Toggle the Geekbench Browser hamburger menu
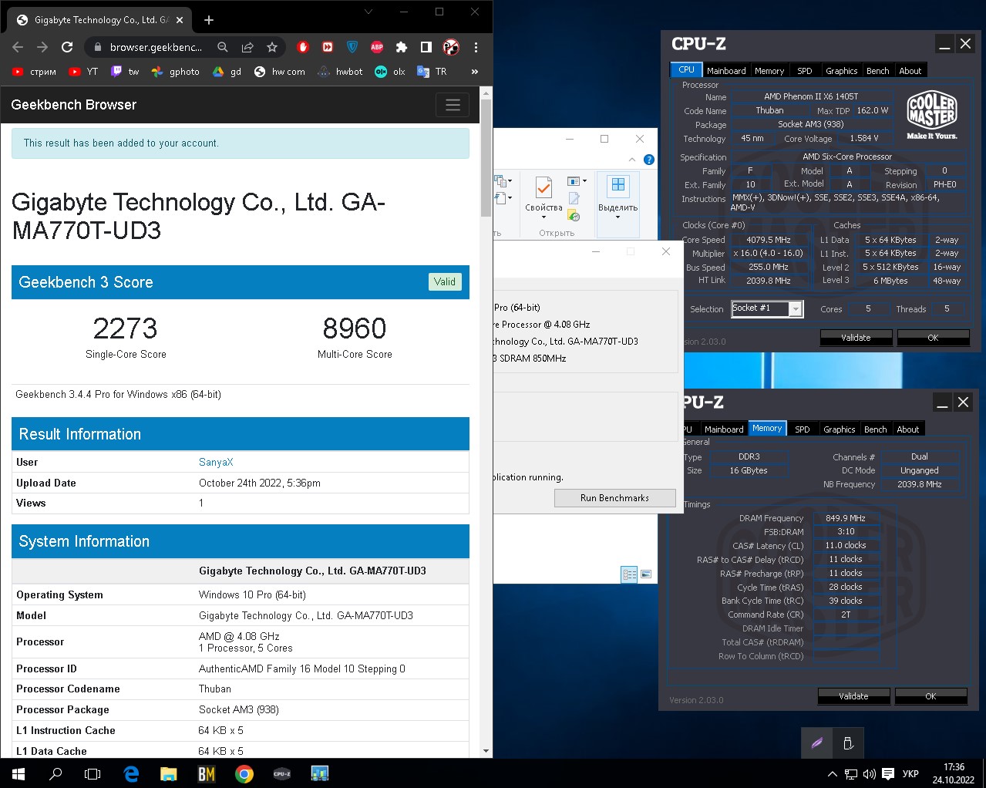 point(453,105)
